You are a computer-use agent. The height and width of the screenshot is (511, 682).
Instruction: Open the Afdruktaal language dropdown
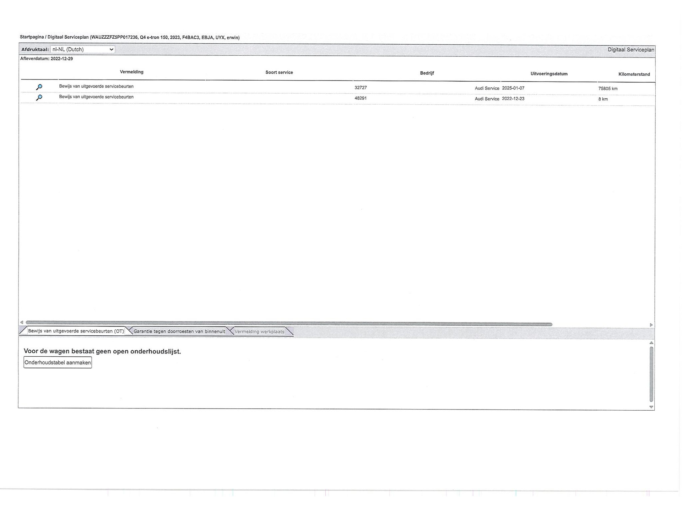[x=82, y=49]
